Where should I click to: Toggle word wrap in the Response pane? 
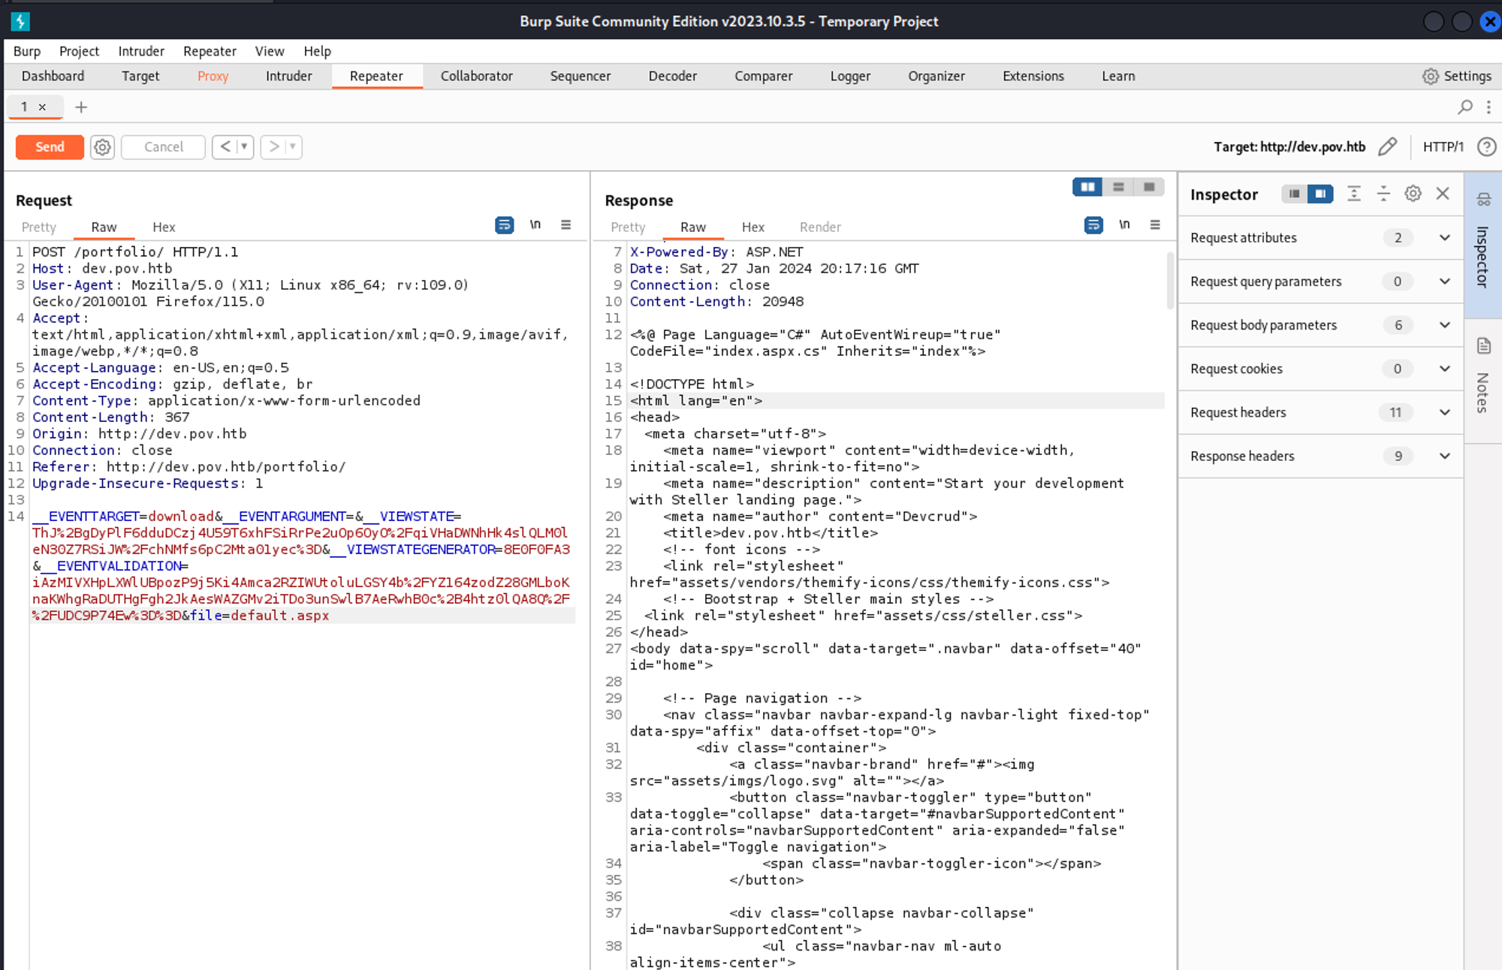click(1093, 225)
